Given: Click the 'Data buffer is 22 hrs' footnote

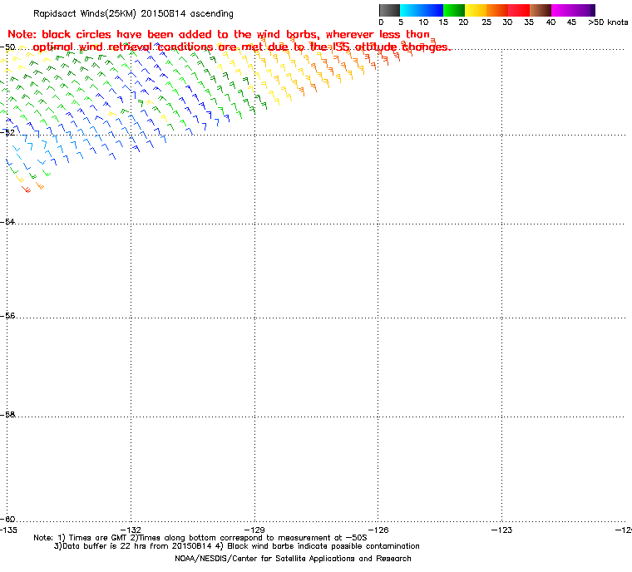Looking at the screenshot, I should pyautogui.click(x=237, y=546).
